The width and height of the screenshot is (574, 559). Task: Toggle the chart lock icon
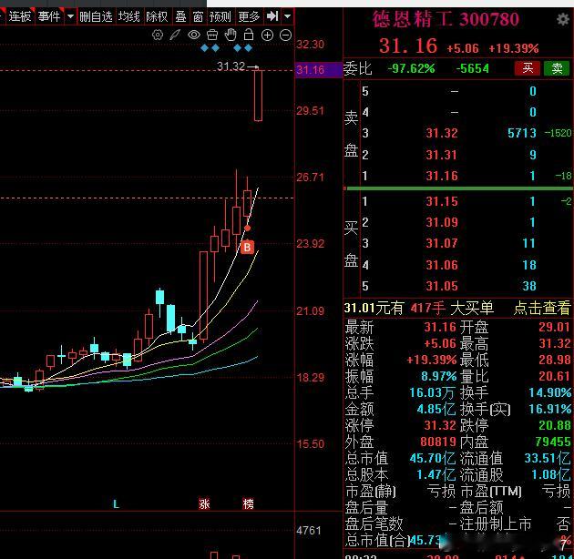(x=249, y=35)
